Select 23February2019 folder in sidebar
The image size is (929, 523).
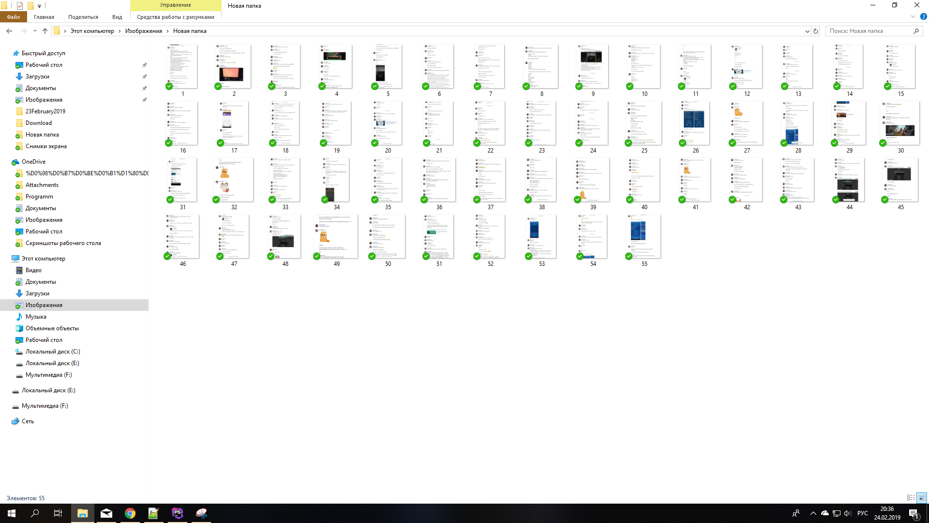[45, 111]
